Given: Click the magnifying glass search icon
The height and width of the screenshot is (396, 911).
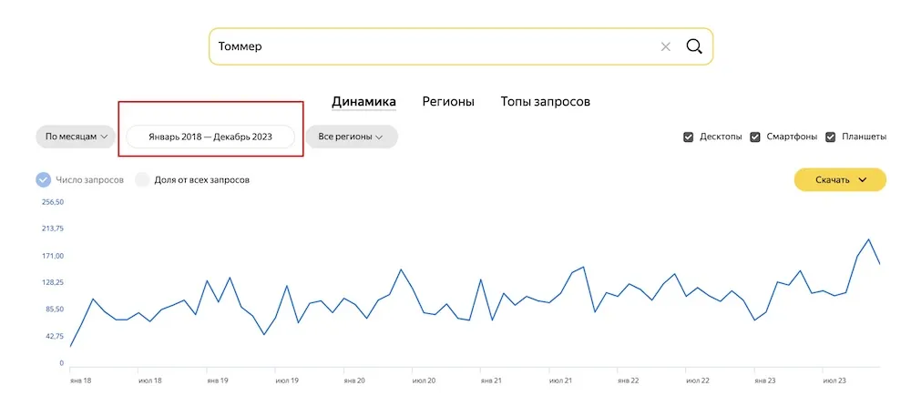Looking at the screenshot, I should (x=694, y=46).
